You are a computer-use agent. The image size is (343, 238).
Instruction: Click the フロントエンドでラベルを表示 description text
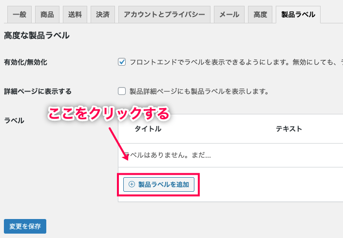click(236, 62)
